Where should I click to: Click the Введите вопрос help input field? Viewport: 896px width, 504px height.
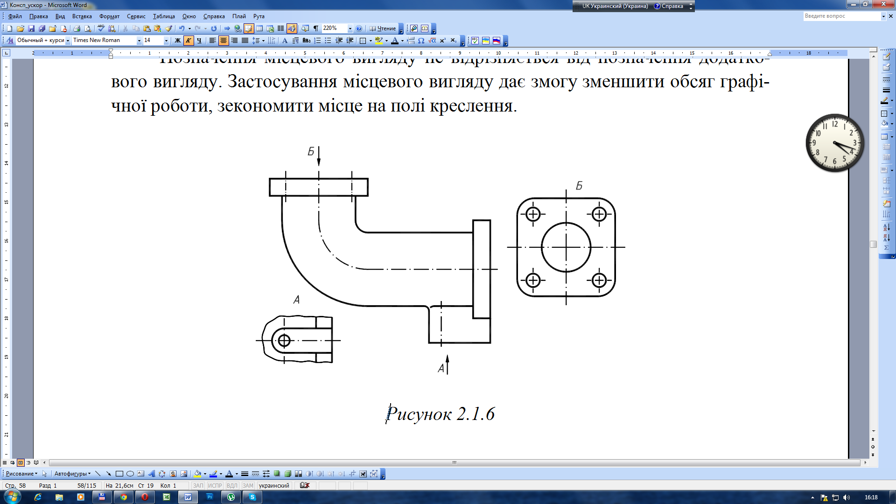(841, 16)
